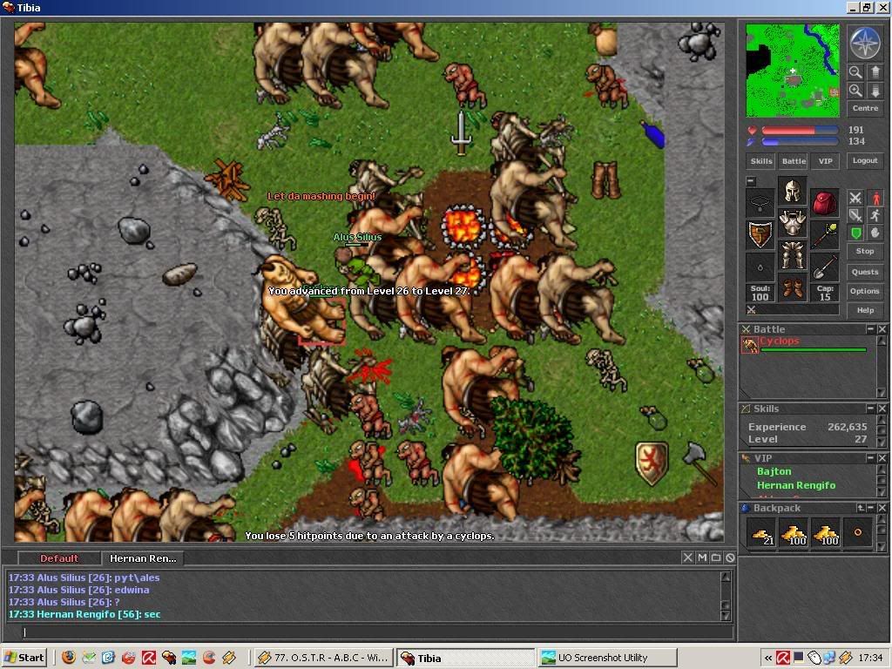
Task: Minimize the Backpack panel
Action: coord(870,508)
